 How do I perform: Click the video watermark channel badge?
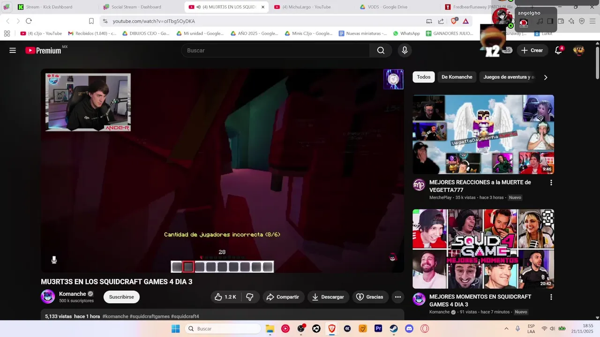click(393, 79)
